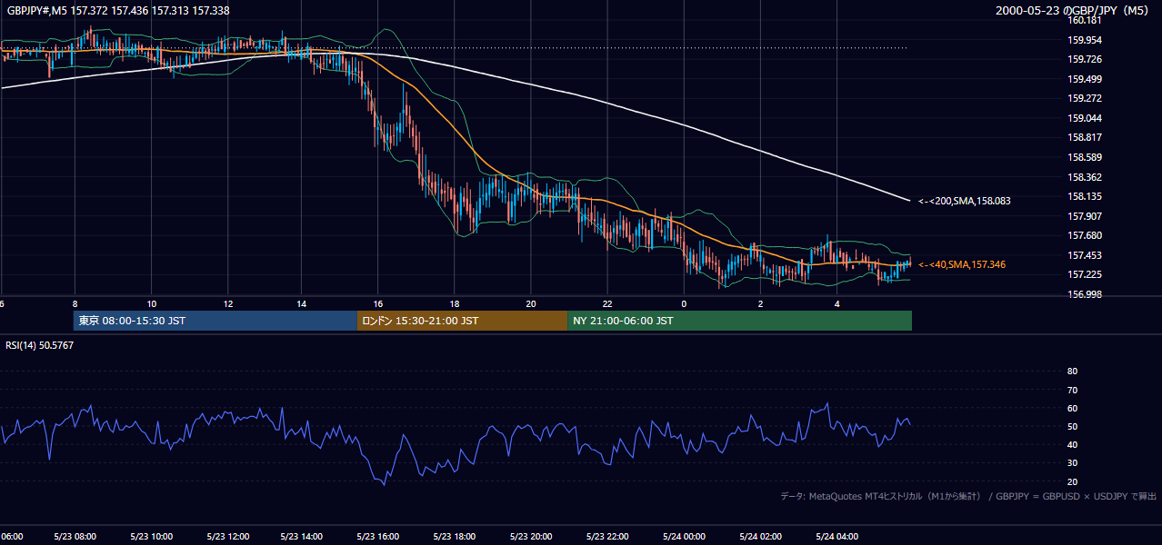Screen dimensions: 1162x545
Task: Click the 159.954 price axis label
Action: (x=1085, y=40)
